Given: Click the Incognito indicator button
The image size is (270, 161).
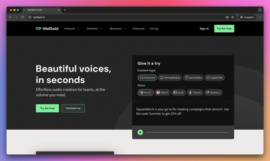Looking at the screenshot, I should [x=247, y=17].
